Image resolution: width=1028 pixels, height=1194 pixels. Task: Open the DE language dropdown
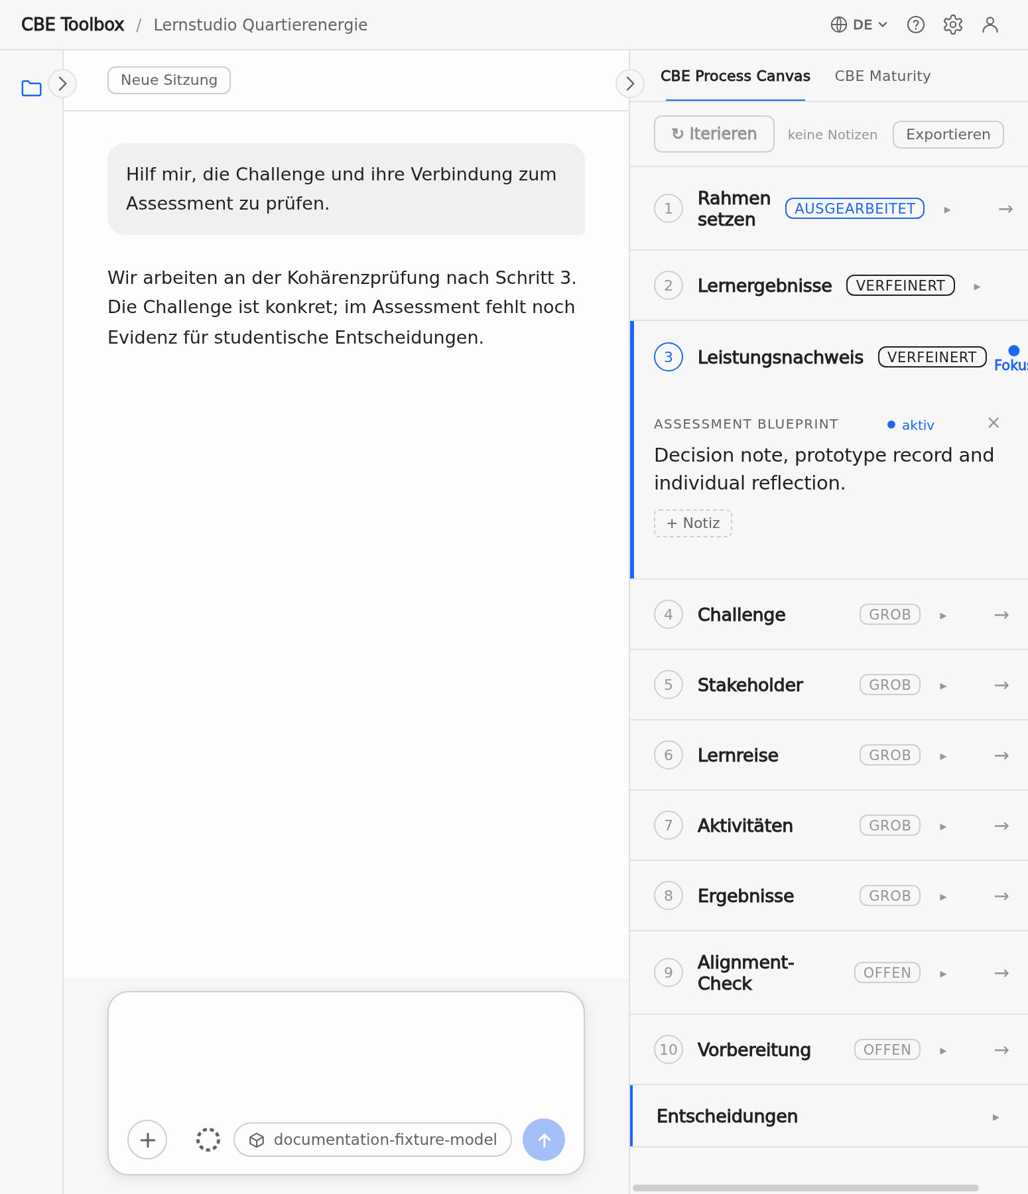coord(859,25)
